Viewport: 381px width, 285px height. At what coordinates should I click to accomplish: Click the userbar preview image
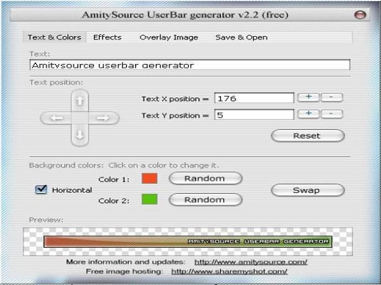tap(188, 242)
